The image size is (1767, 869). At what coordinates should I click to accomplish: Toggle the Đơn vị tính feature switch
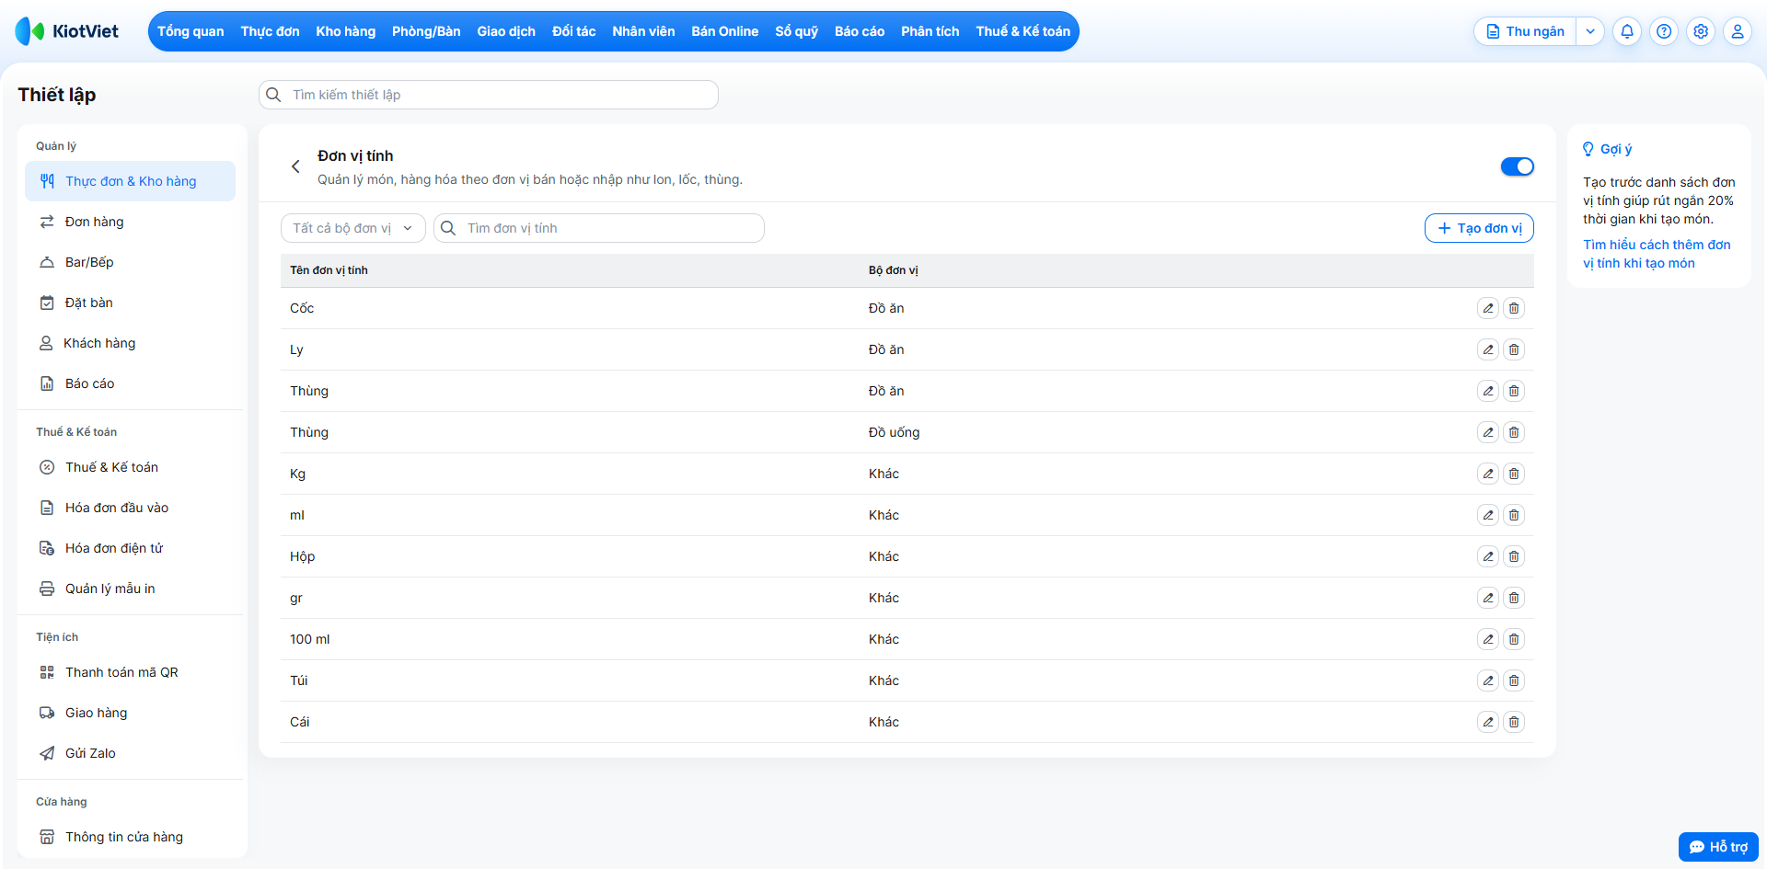(x=1518, y=166)
